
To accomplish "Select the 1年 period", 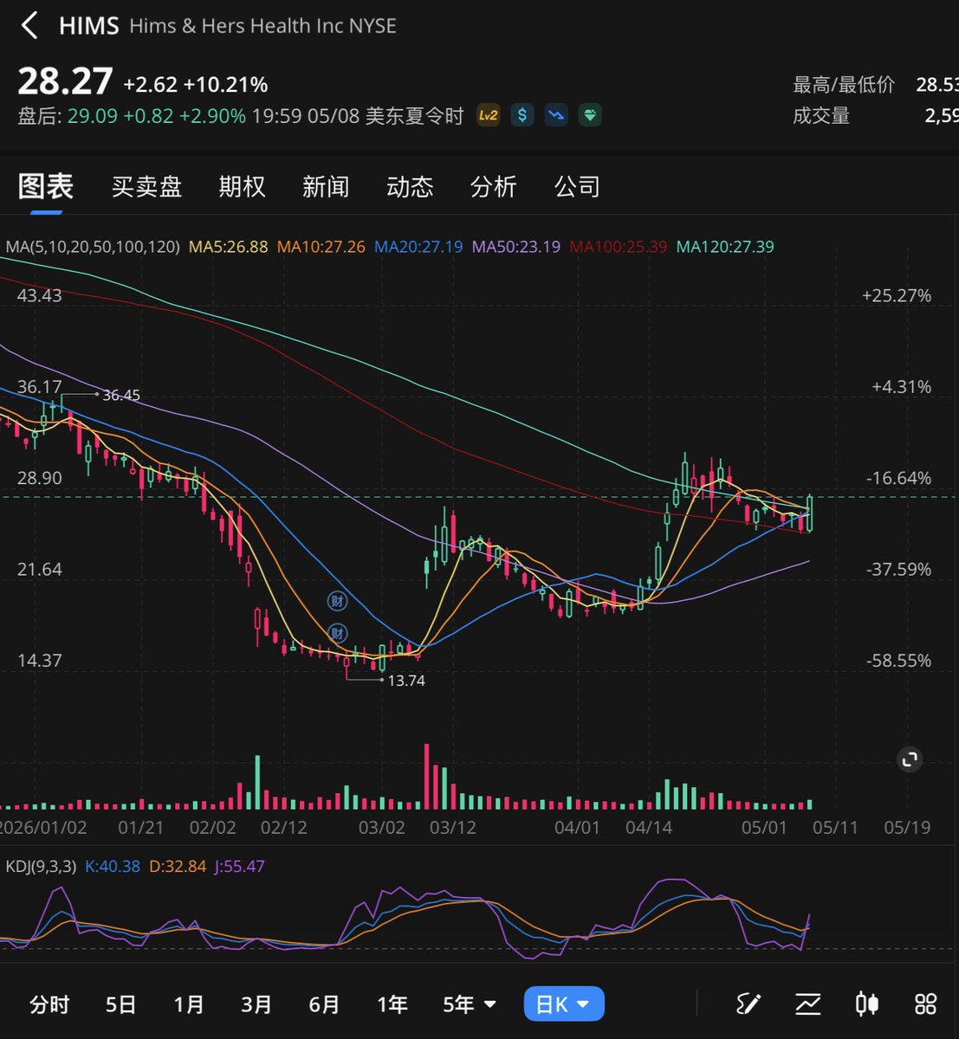I will coord(392,1004).
